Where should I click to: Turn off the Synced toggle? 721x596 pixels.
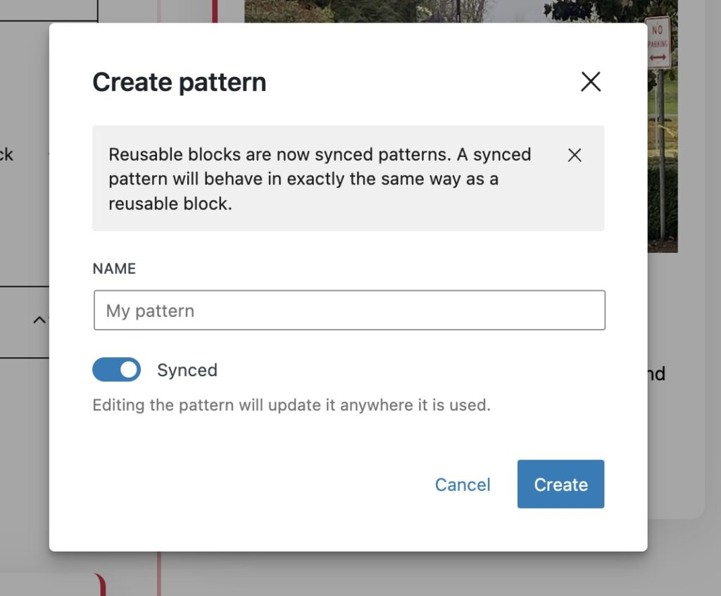coord(117,370)
